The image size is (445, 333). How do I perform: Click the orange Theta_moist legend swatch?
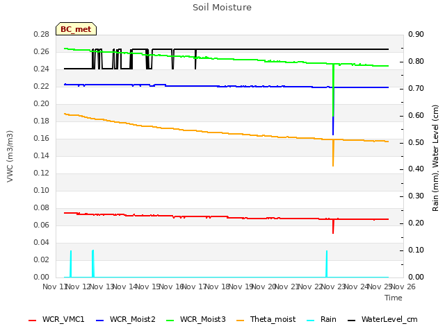pos(241,321)
